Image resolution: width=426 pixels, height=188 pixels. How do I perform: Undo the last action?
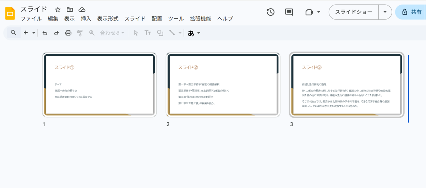[x=45, y=33]
